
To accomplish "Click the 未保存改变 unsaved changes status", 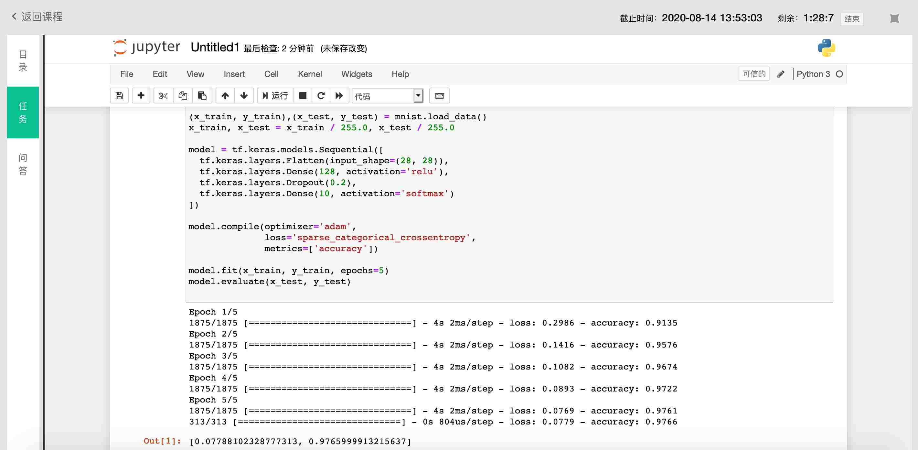I will [x=344, y=48].
